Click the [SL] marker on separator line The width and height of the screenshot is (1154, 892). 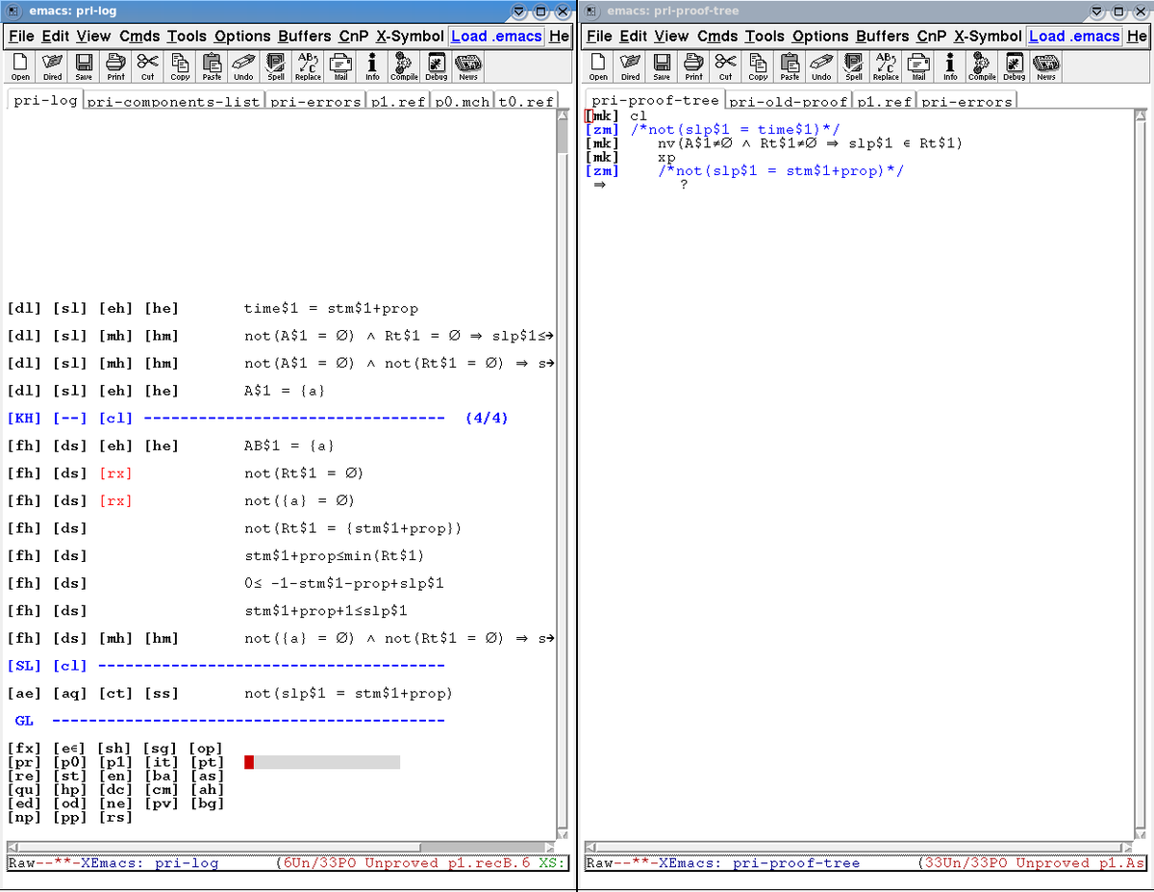(24, 666)
